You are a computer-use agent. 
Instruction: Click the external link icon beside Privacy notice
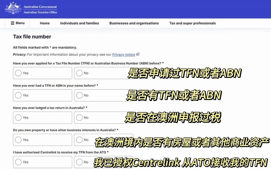[x=138, y=54]
